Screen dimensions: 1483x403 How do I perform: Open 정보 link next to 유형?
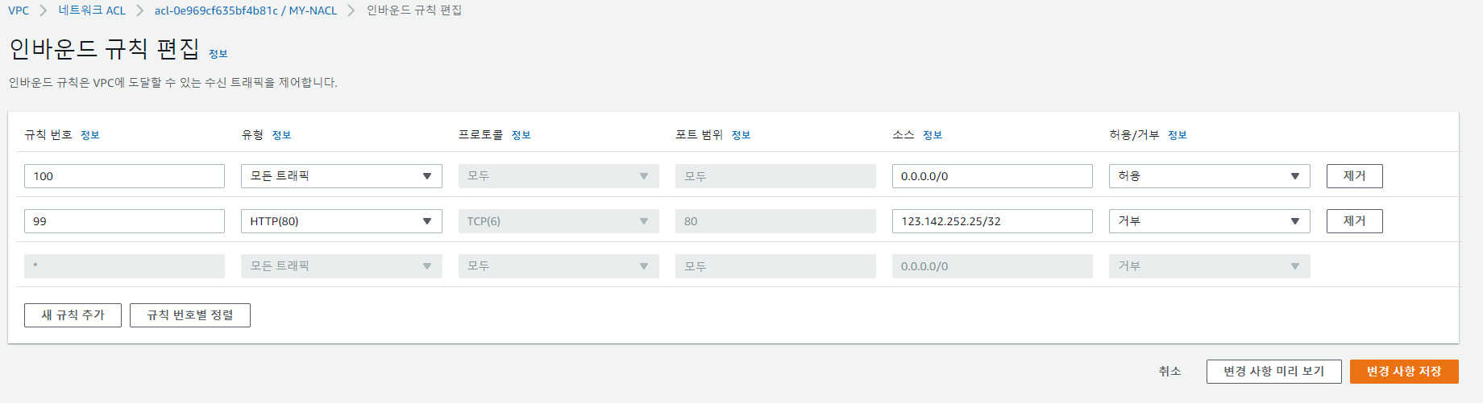coord(281,135)
